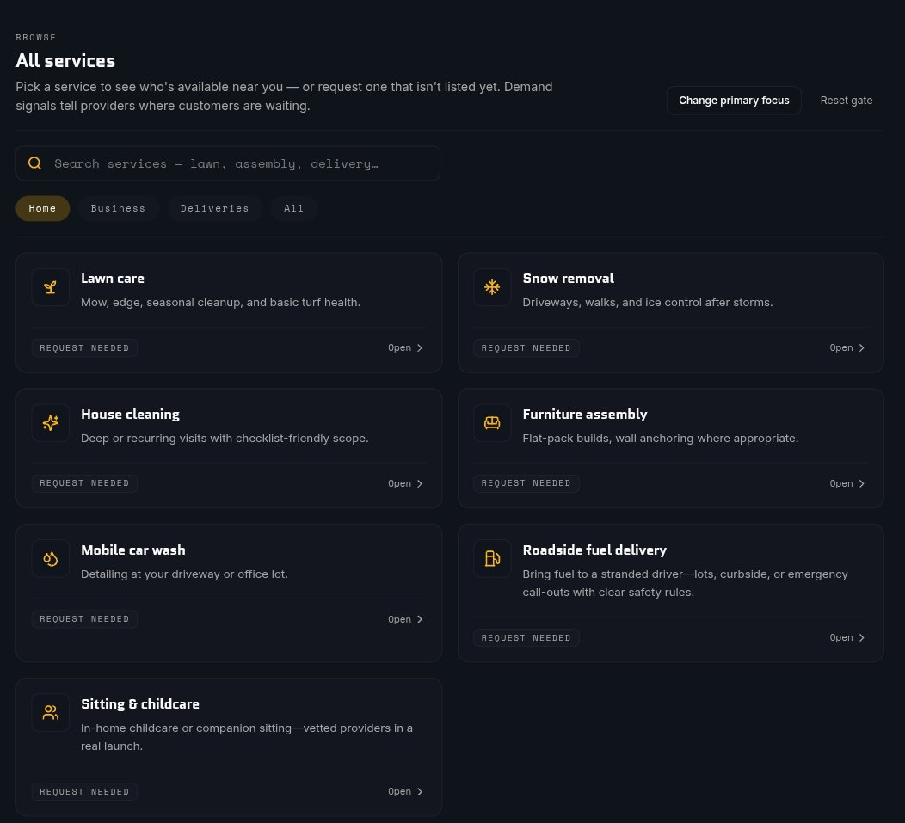905x823 pixels.
Task: Click the Roadside fuel delivery pump icon
Action: click(492, 559)
